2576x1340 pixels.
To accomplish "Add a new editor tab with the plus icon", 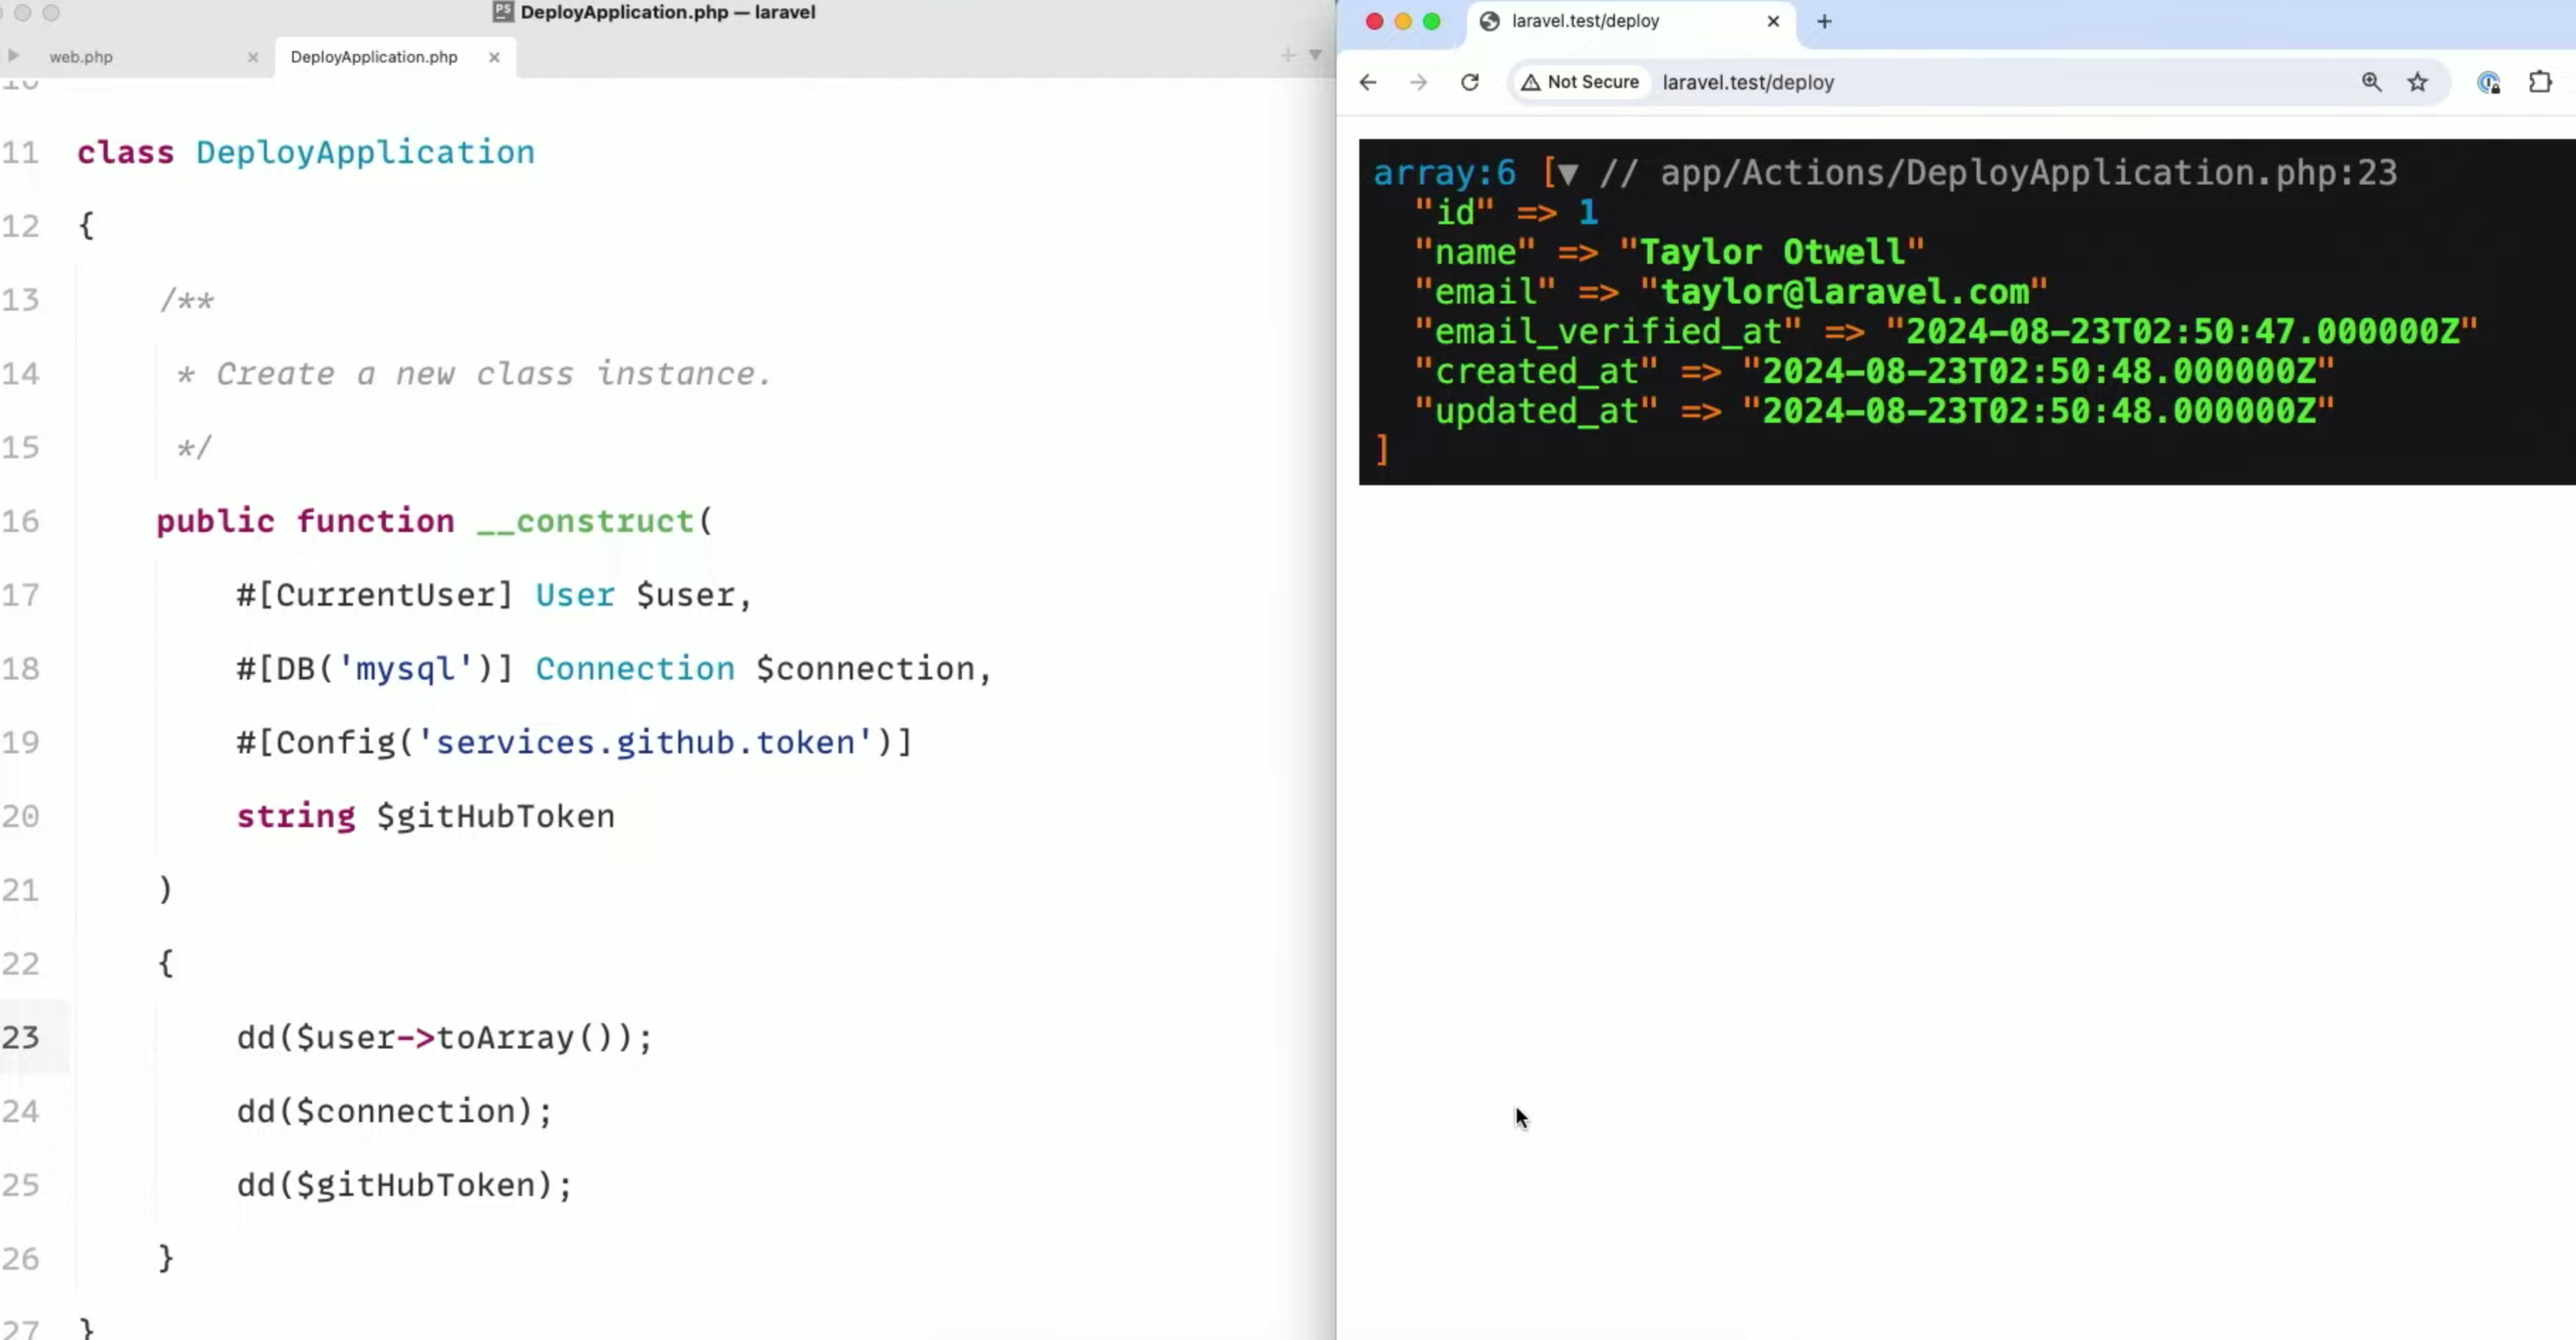I will [x=1288, y=56].
